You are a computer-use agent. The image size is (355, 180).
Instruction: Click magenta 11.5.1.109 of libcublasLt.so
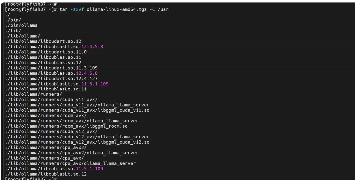click(95, 84)
